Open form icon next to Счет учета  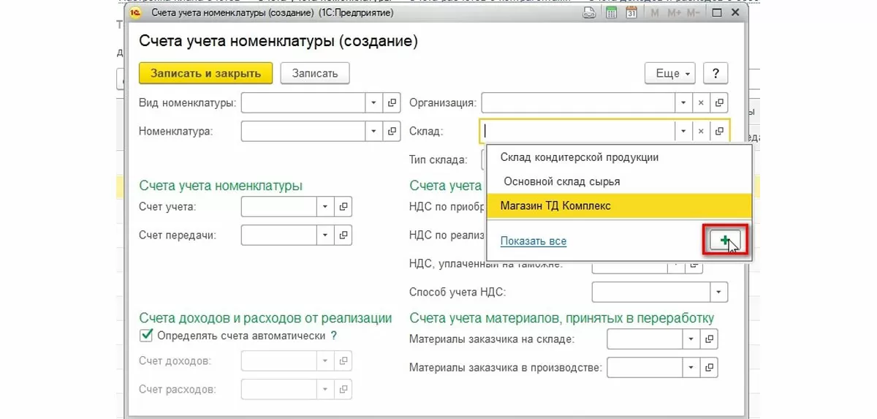(343, 207)
